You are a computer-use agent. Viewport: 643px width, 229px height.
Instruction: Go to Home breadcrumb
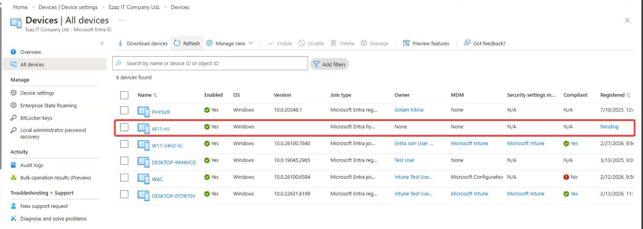tap(20, 7)
